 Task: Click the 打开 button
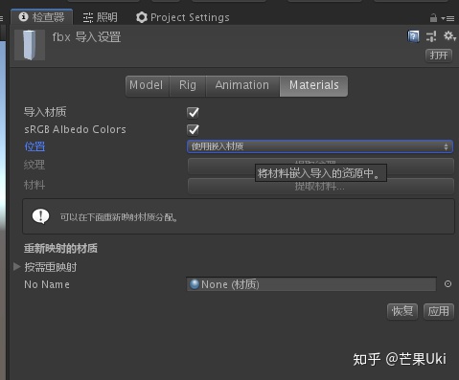tap(439, 56)
